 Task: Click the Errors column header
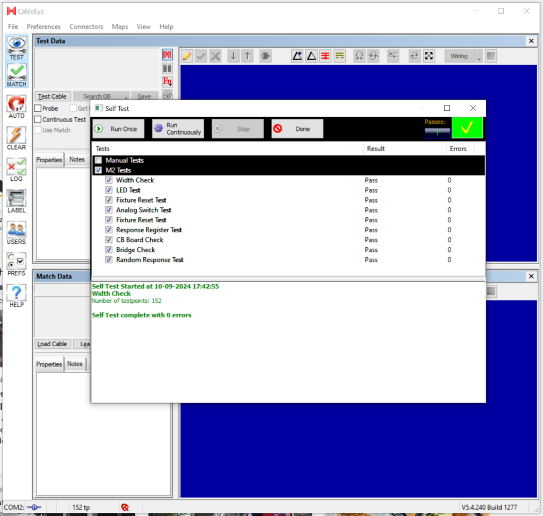coord(460,148)
